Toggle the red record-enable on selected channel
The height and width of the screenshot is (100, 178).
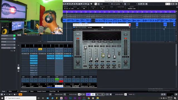(x=61, y=81)
